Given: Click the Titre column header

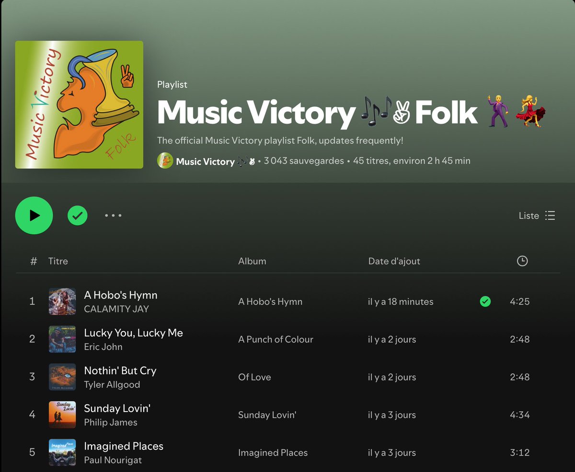Looking at the screenshot, I should pyautogui.click(x=58, y=261).
